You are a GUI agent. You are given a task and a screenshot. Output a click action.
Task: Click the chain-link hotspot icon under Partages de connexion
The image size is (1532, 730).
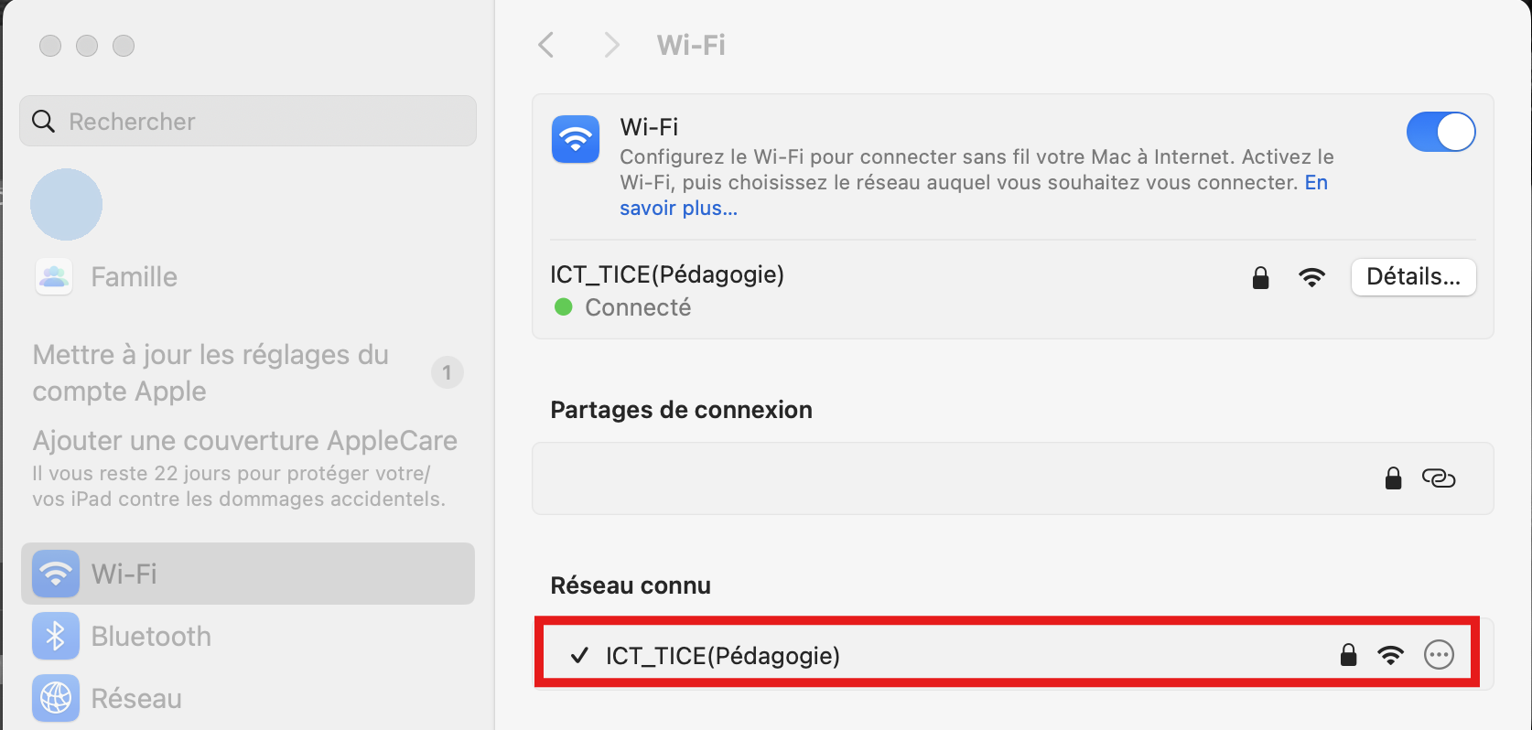pos(1439,478)
